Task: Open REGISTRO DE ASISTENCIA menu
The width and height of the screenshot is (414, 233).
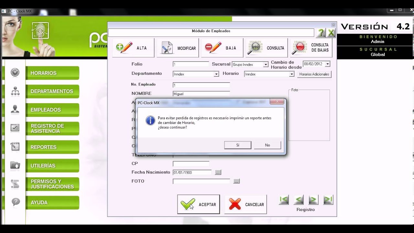Action: point(52,128)
